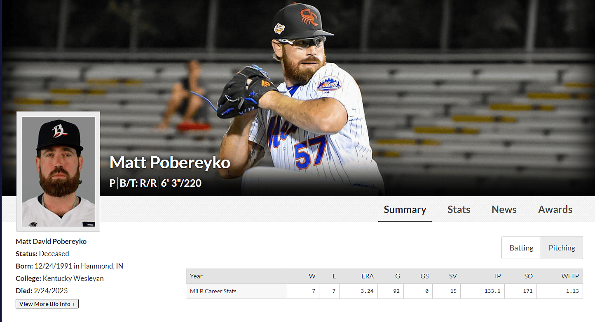Click the SV column header
The height and width of the screenshot is (322, 595).
(453, 276)
